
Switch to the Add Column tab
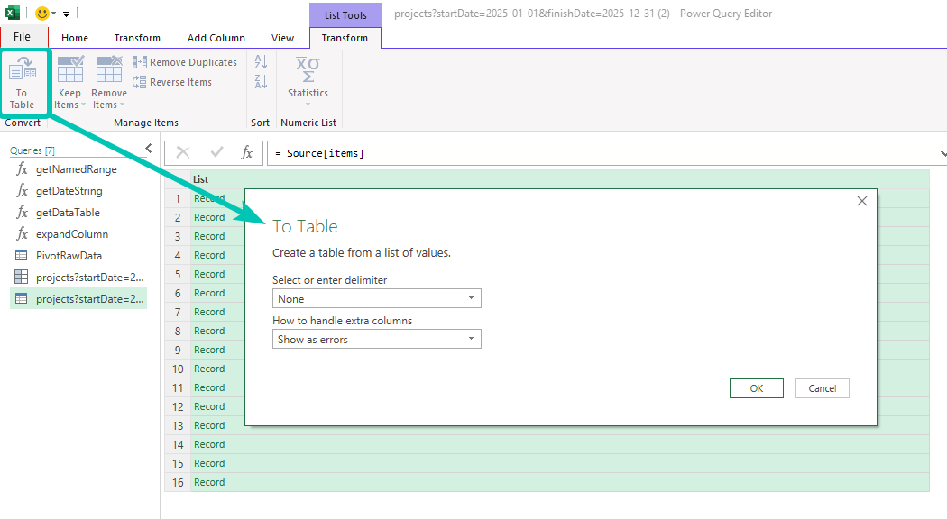tap(216, 38)
